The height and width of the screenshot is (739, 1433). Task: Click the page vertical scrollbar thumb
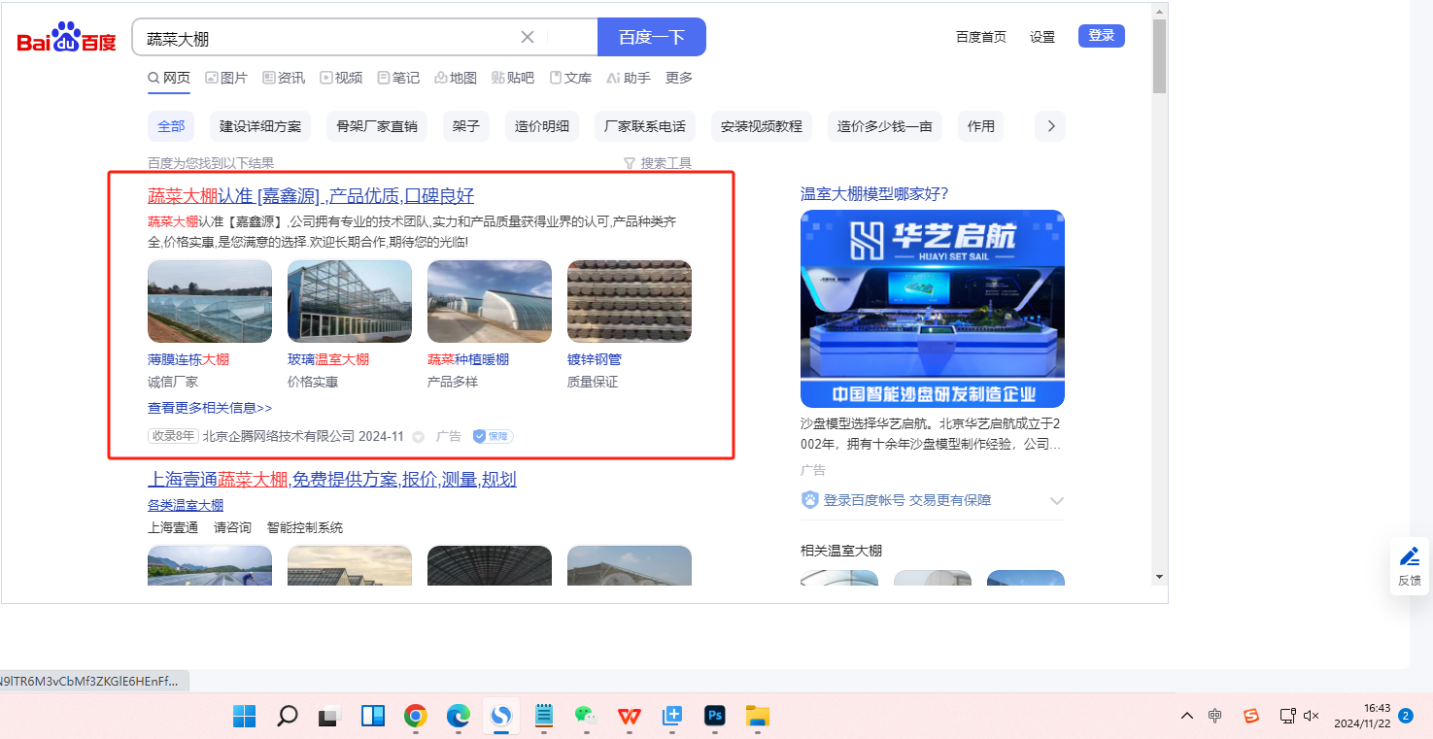(1159, 56)
